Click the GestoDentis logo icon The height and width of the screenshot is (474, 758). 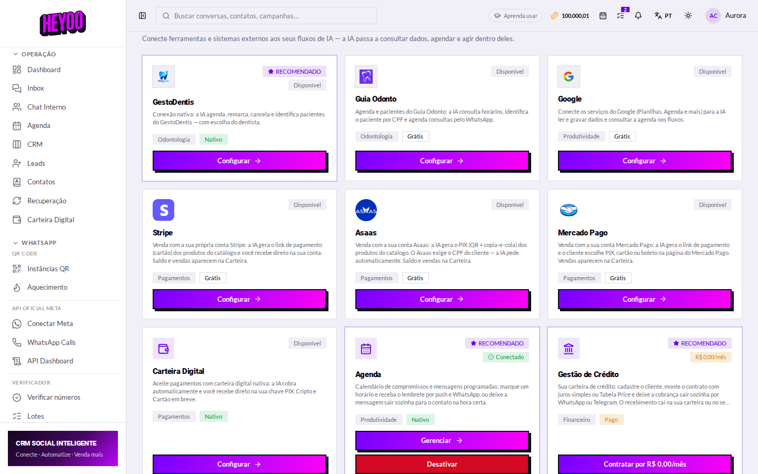[x=163, y=76]
